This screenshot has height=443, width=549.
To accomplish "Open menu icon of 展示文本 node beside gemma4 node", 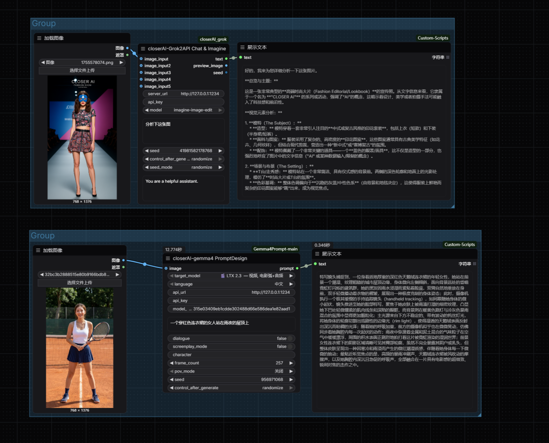I will tap(317, 254).
